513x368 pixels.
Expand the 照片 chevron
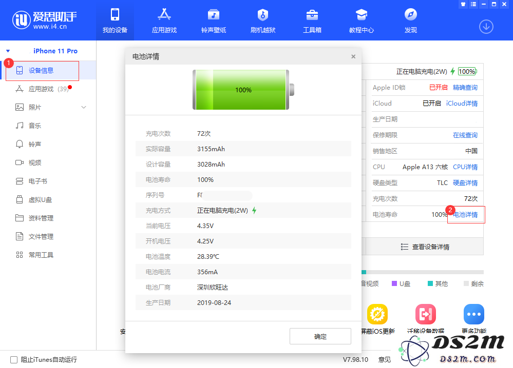point(84,108)
